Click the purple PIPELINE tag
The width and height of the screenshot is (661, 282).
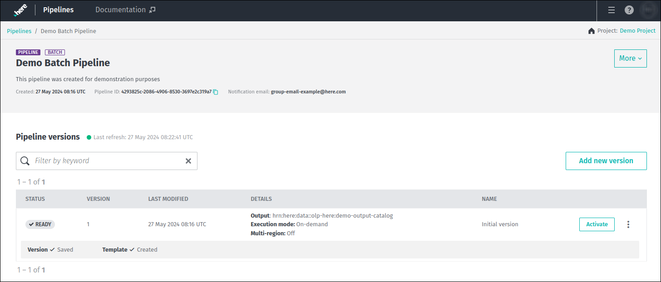pos(28,52)
